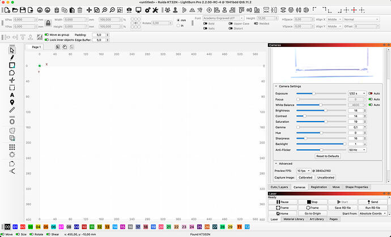Click the Reset to Defaults button
Viewport: 391px width, 237px height.
click(328, 156)
